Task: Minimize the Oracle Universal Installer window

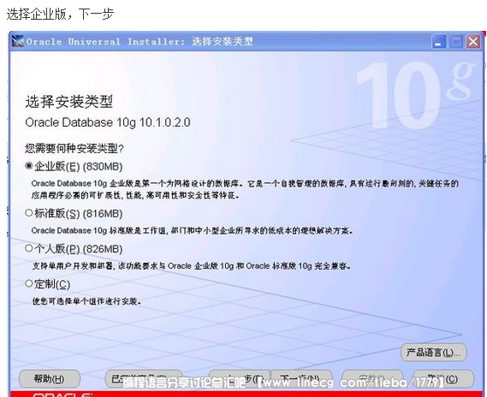Action: pos(438,42)
